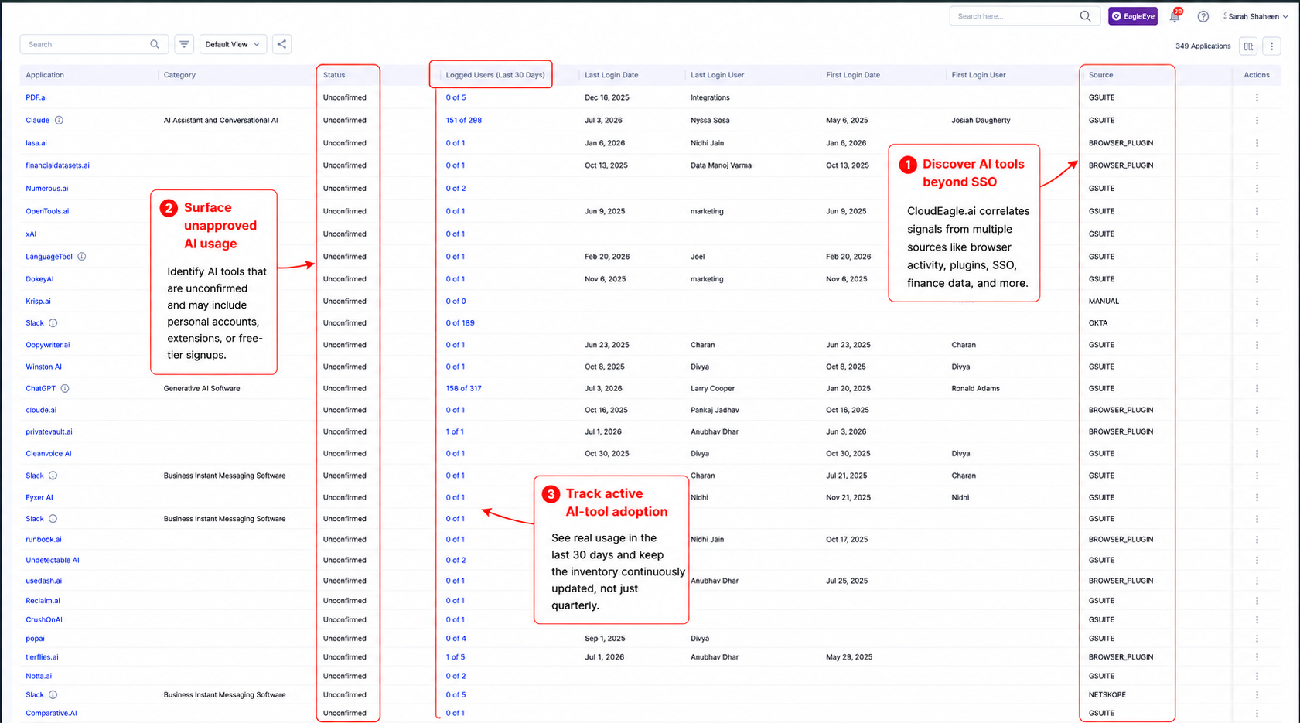This screenshot has height=723, width=1300.
Task: Open the Notta.ai application link
Action: 39,676
